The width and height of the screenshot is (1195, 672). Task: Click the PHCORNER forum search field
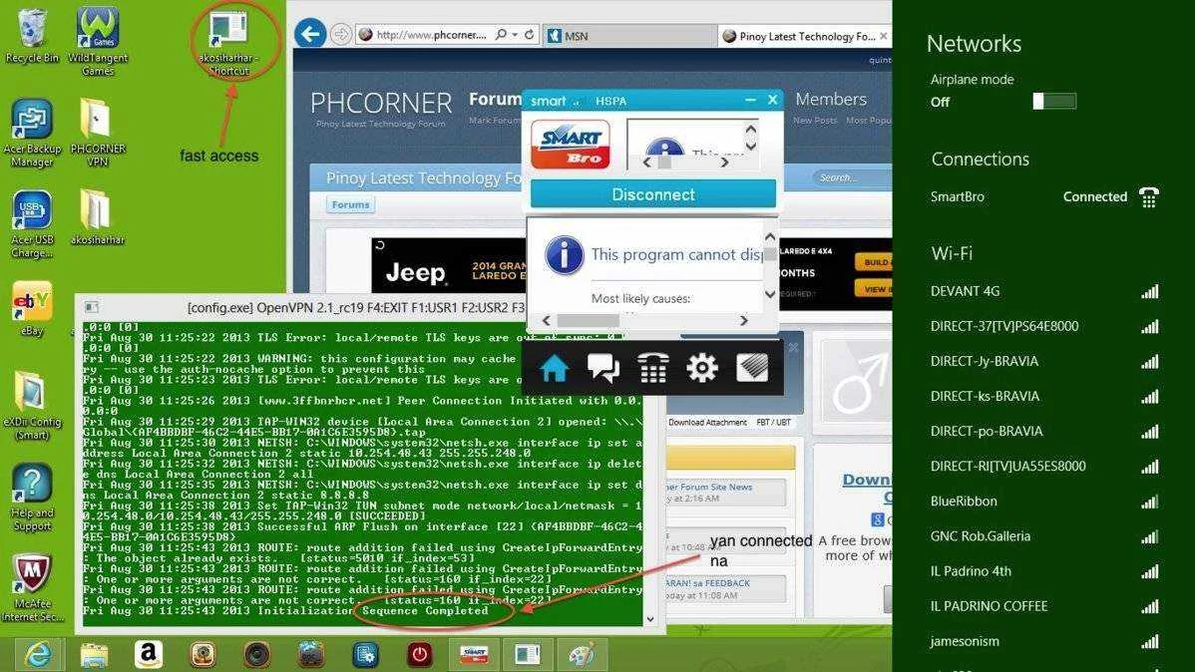(850, 177)
